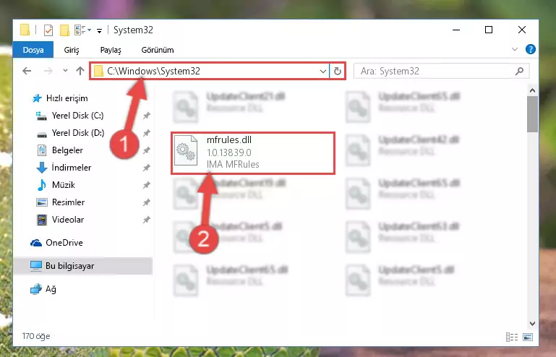Click the search magnifier icon
This screenshot has width=556, height=357.
pos(519,72)
